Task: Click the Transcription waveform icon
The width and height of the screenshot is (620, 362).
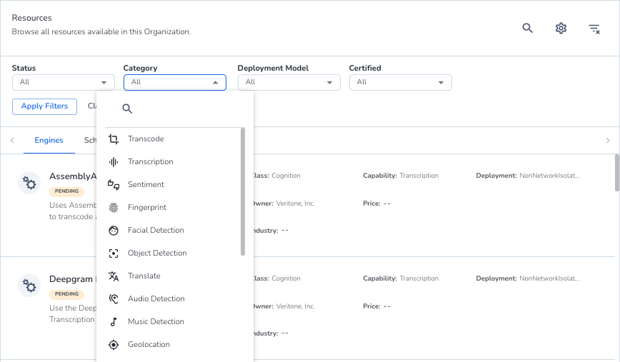Action: click(114, 161)
